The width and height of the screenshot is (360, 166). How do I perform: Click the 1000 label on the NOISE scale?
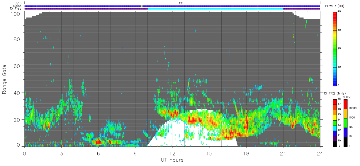coord(351,117)
